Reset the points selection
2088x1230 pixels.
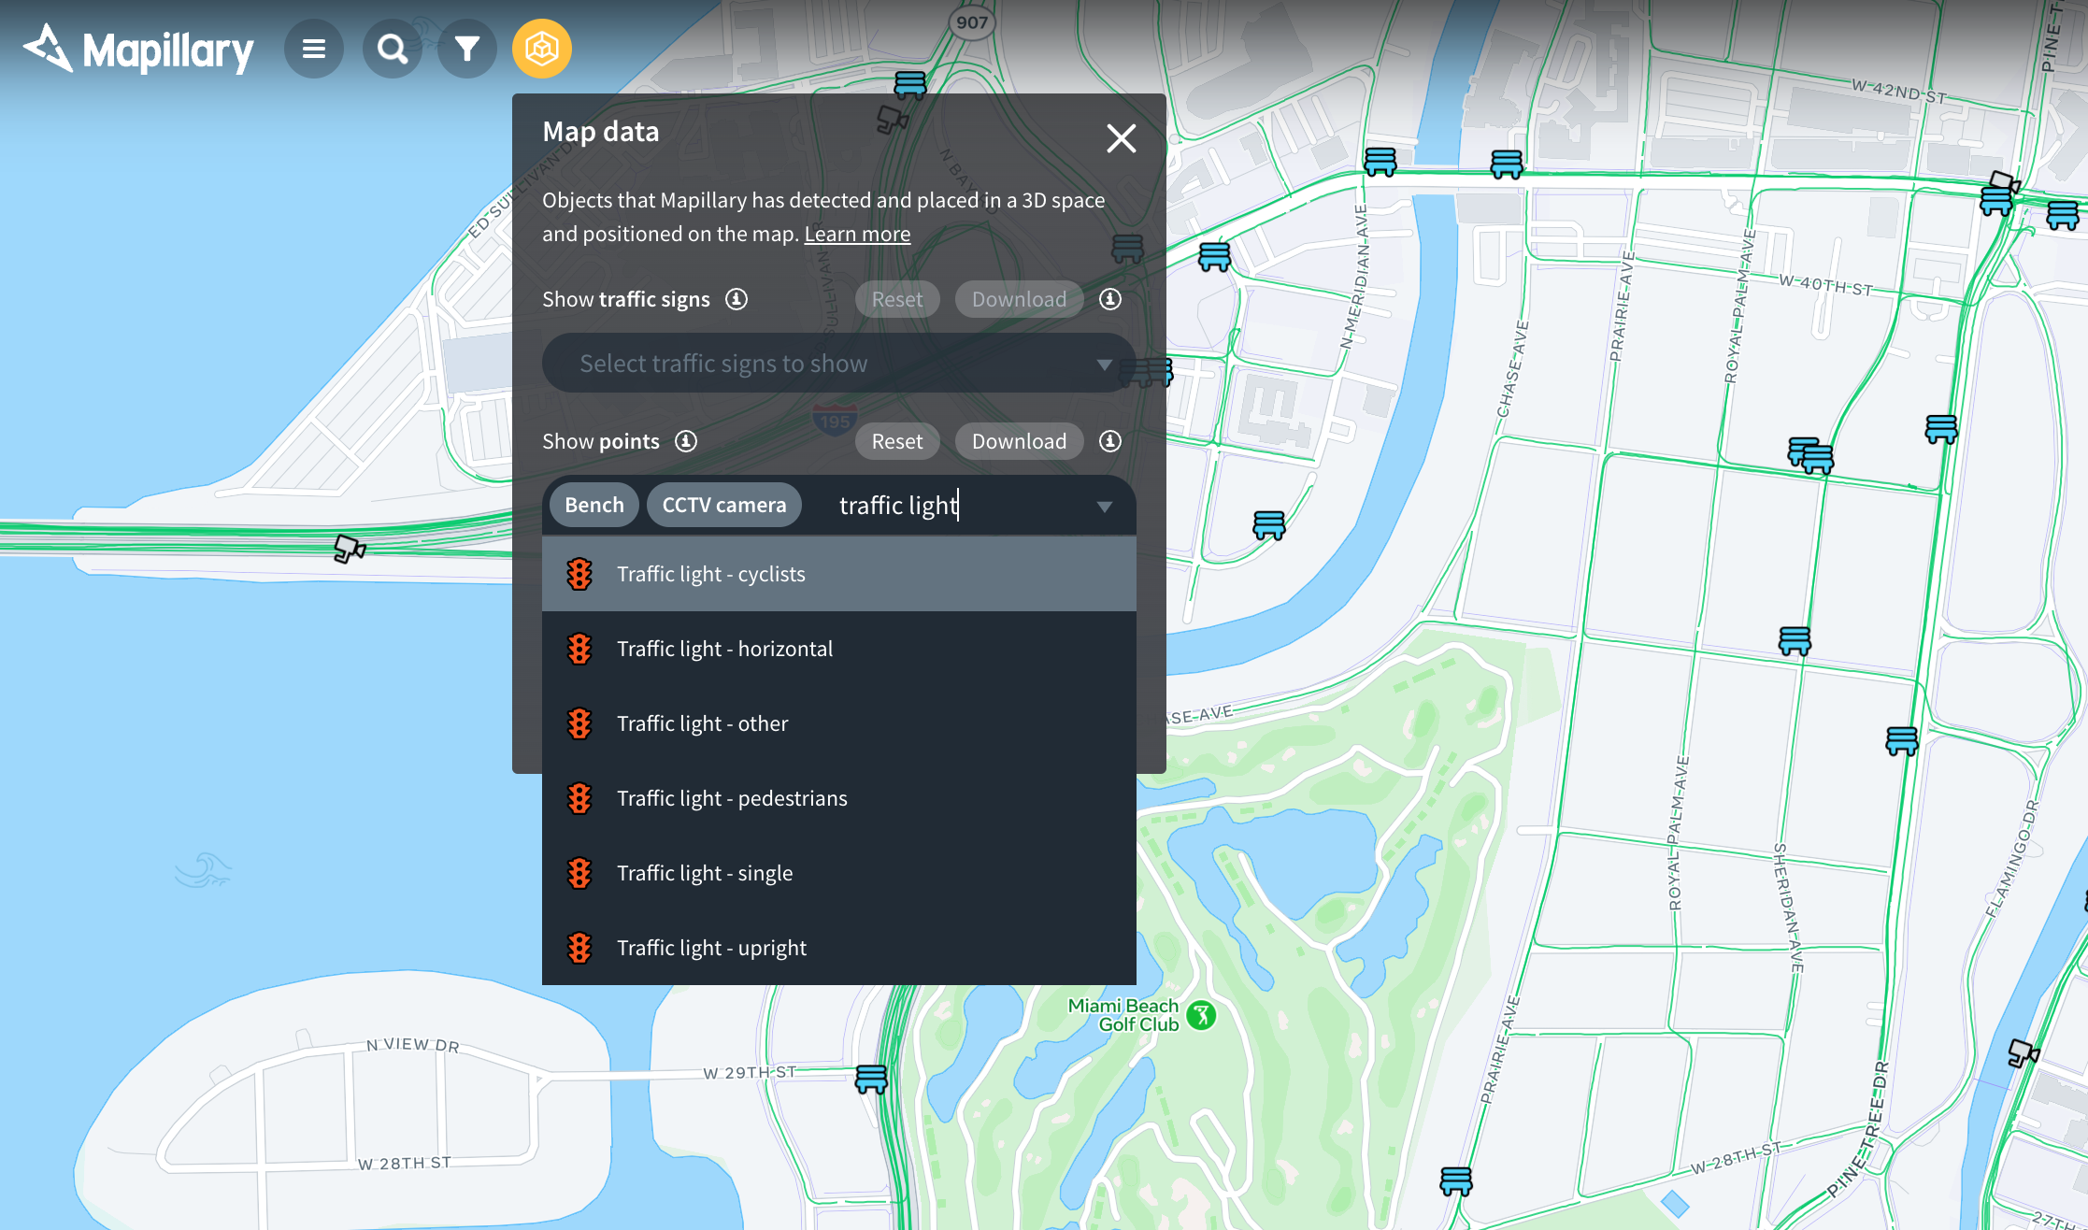point(897,441)
